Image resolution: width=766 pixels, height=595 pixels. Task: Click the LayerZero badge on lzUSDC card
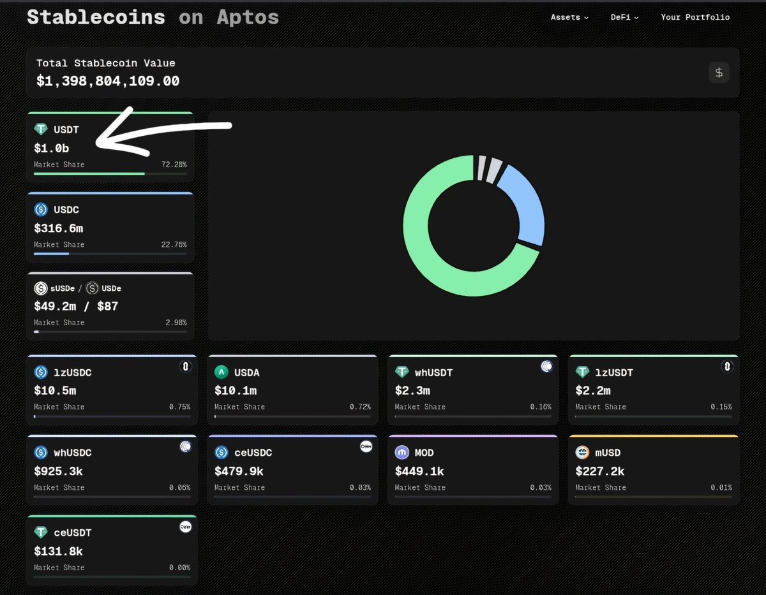tap(185, 366)
